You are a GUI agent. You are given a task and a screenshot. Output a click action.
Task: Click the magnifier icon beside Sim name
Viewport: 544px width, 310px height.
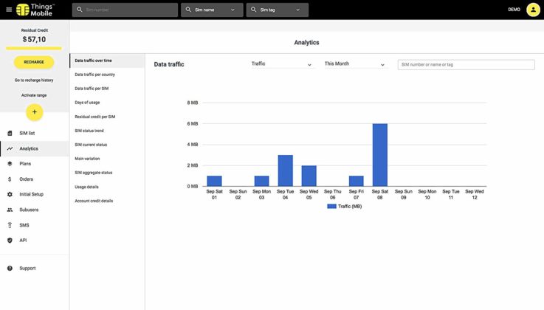click(x=188, y=10)
